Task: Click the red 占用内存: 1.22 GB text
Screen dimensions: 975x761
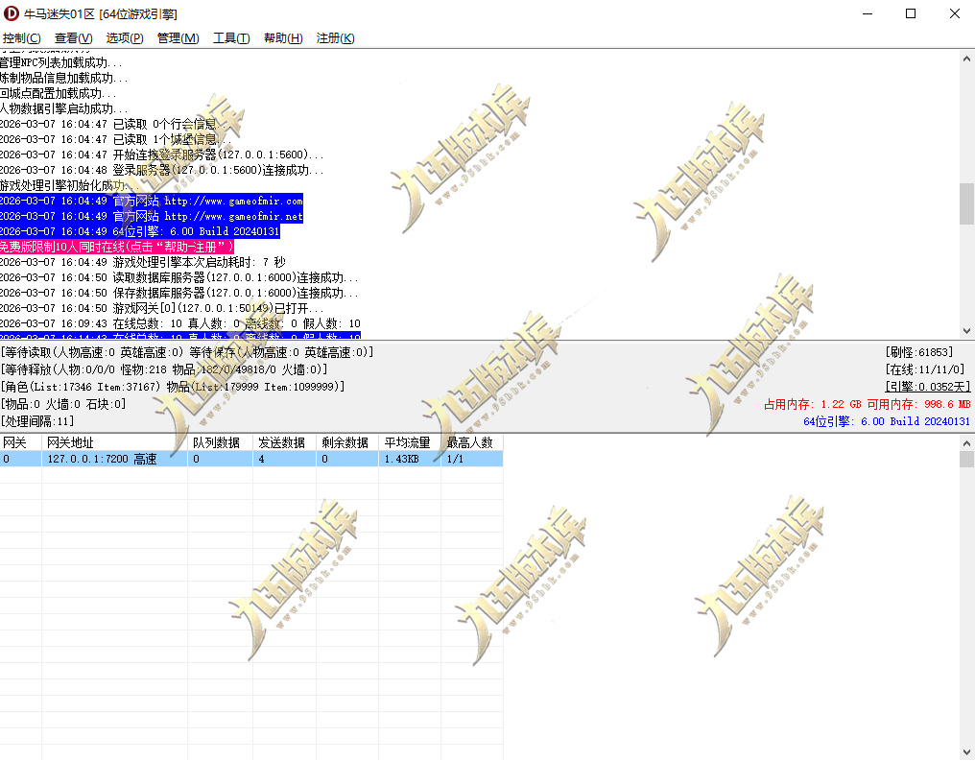Action: pyautogui.click(x=812, y=404)
